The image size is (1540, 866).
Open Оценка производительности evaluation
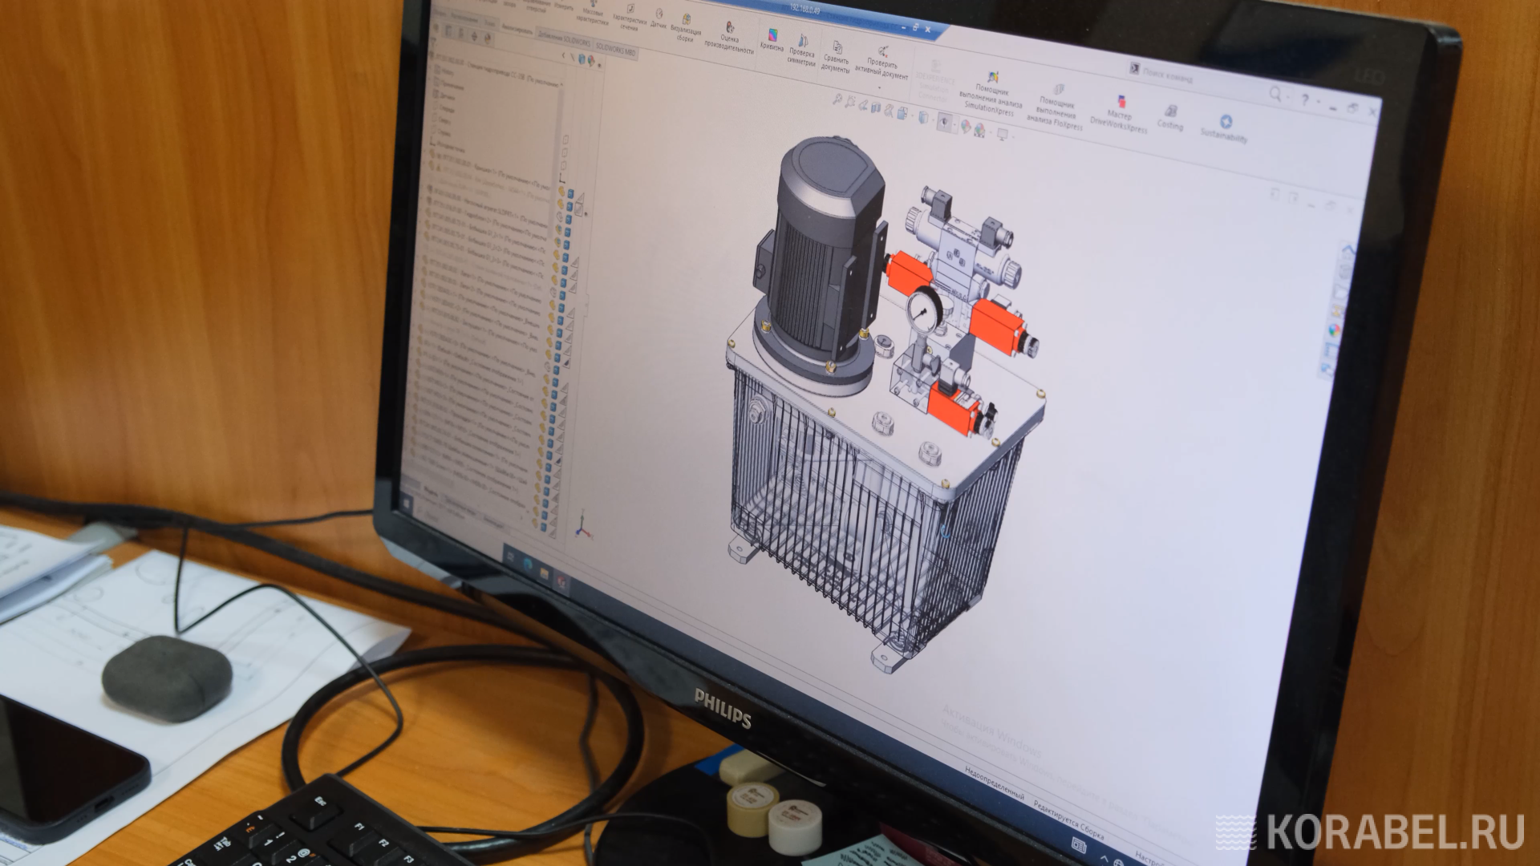729,36
